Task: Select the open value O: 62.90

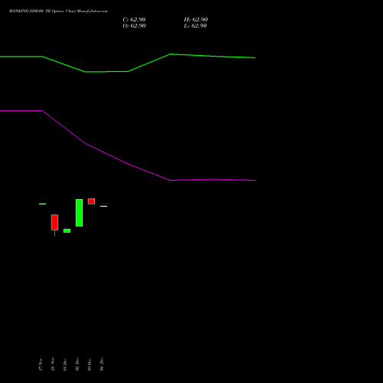Action: [x=134, y=26]
